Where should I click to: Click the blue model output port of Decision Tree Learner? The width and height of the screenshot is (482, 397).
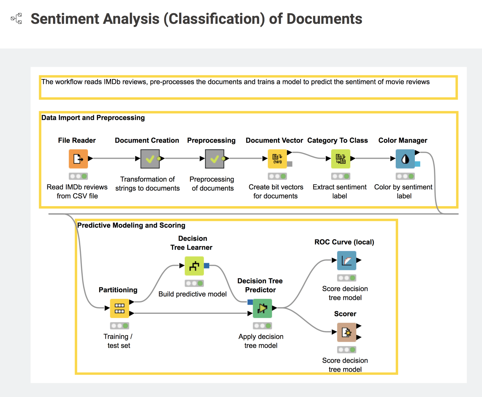[206, 266]
